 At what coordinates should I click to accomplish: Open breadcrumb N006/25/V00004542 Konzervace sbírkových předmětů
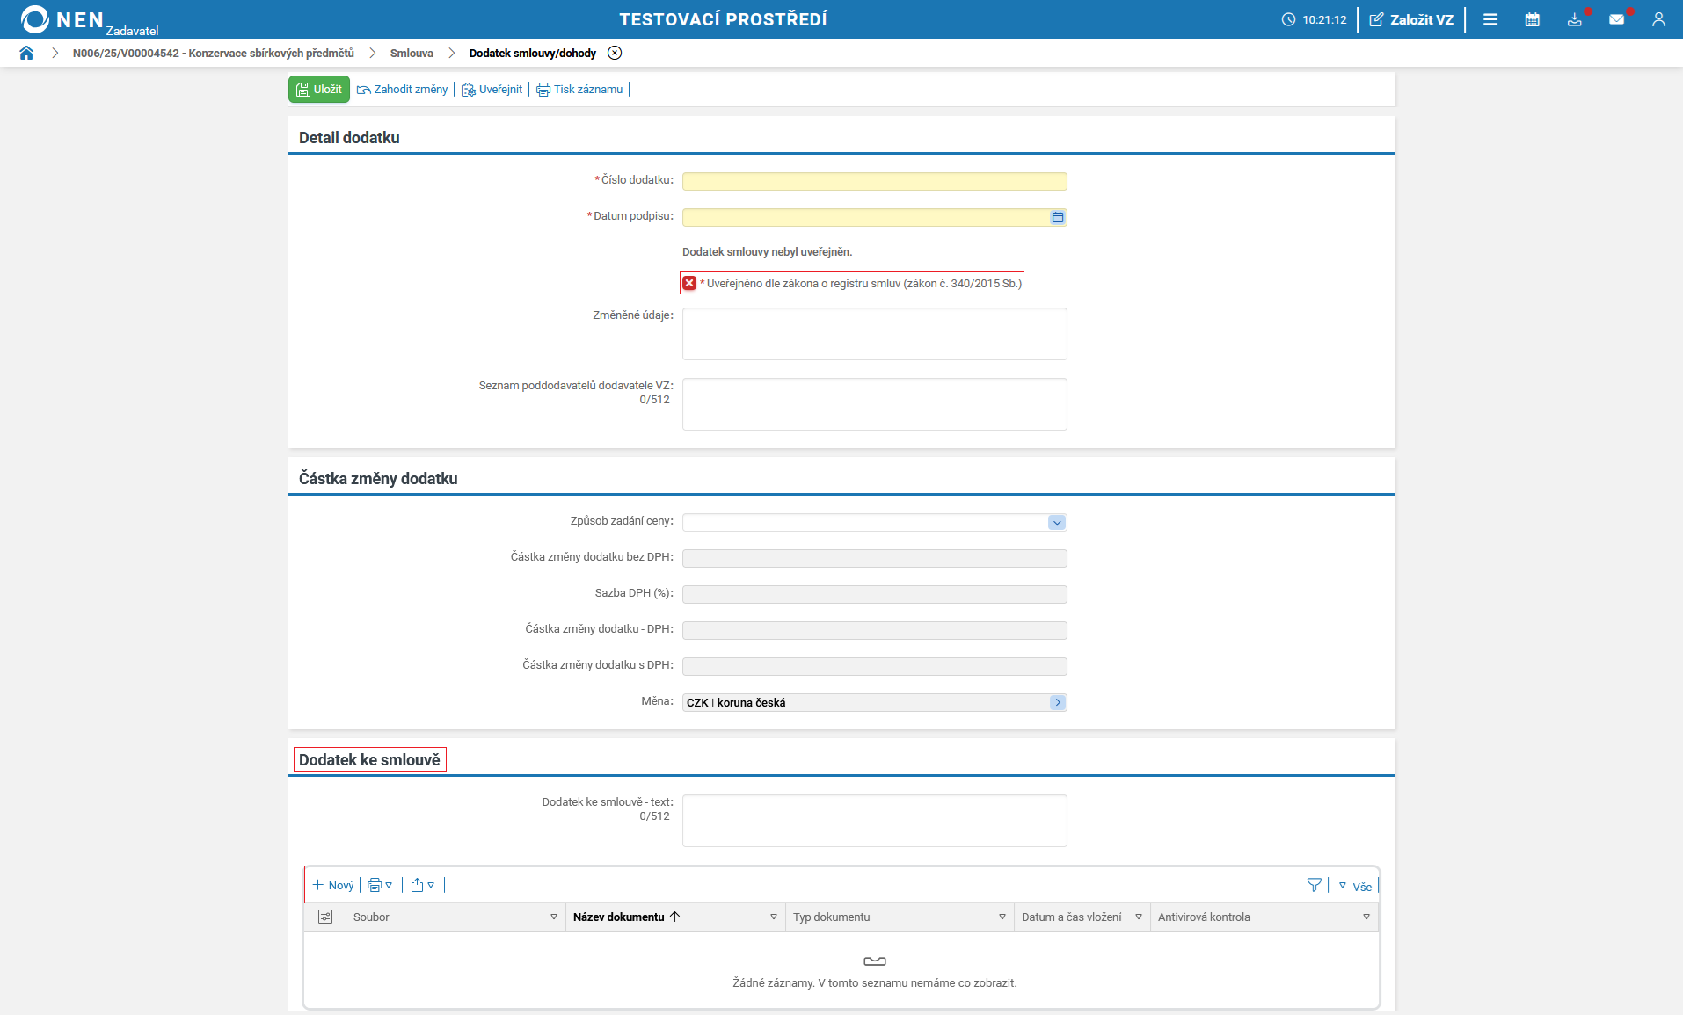coord(214,53)
